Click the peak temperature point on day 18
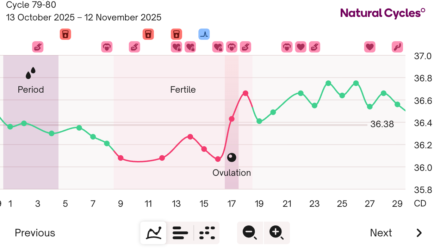Image resolution: width=434 pixels, height=248 pixels. point(246,93)
